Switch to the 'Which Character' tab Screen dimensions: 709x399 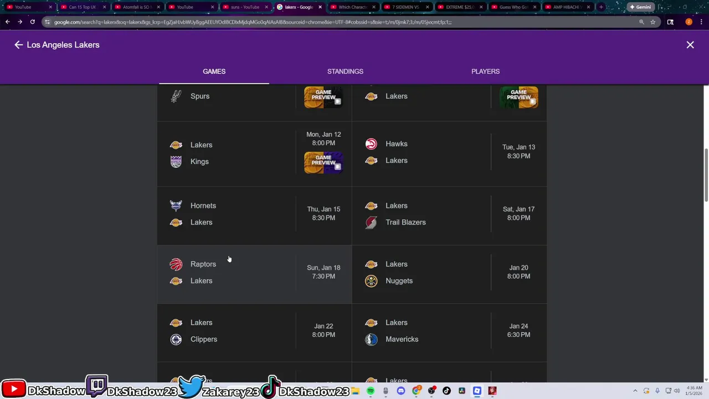point(352,7)
